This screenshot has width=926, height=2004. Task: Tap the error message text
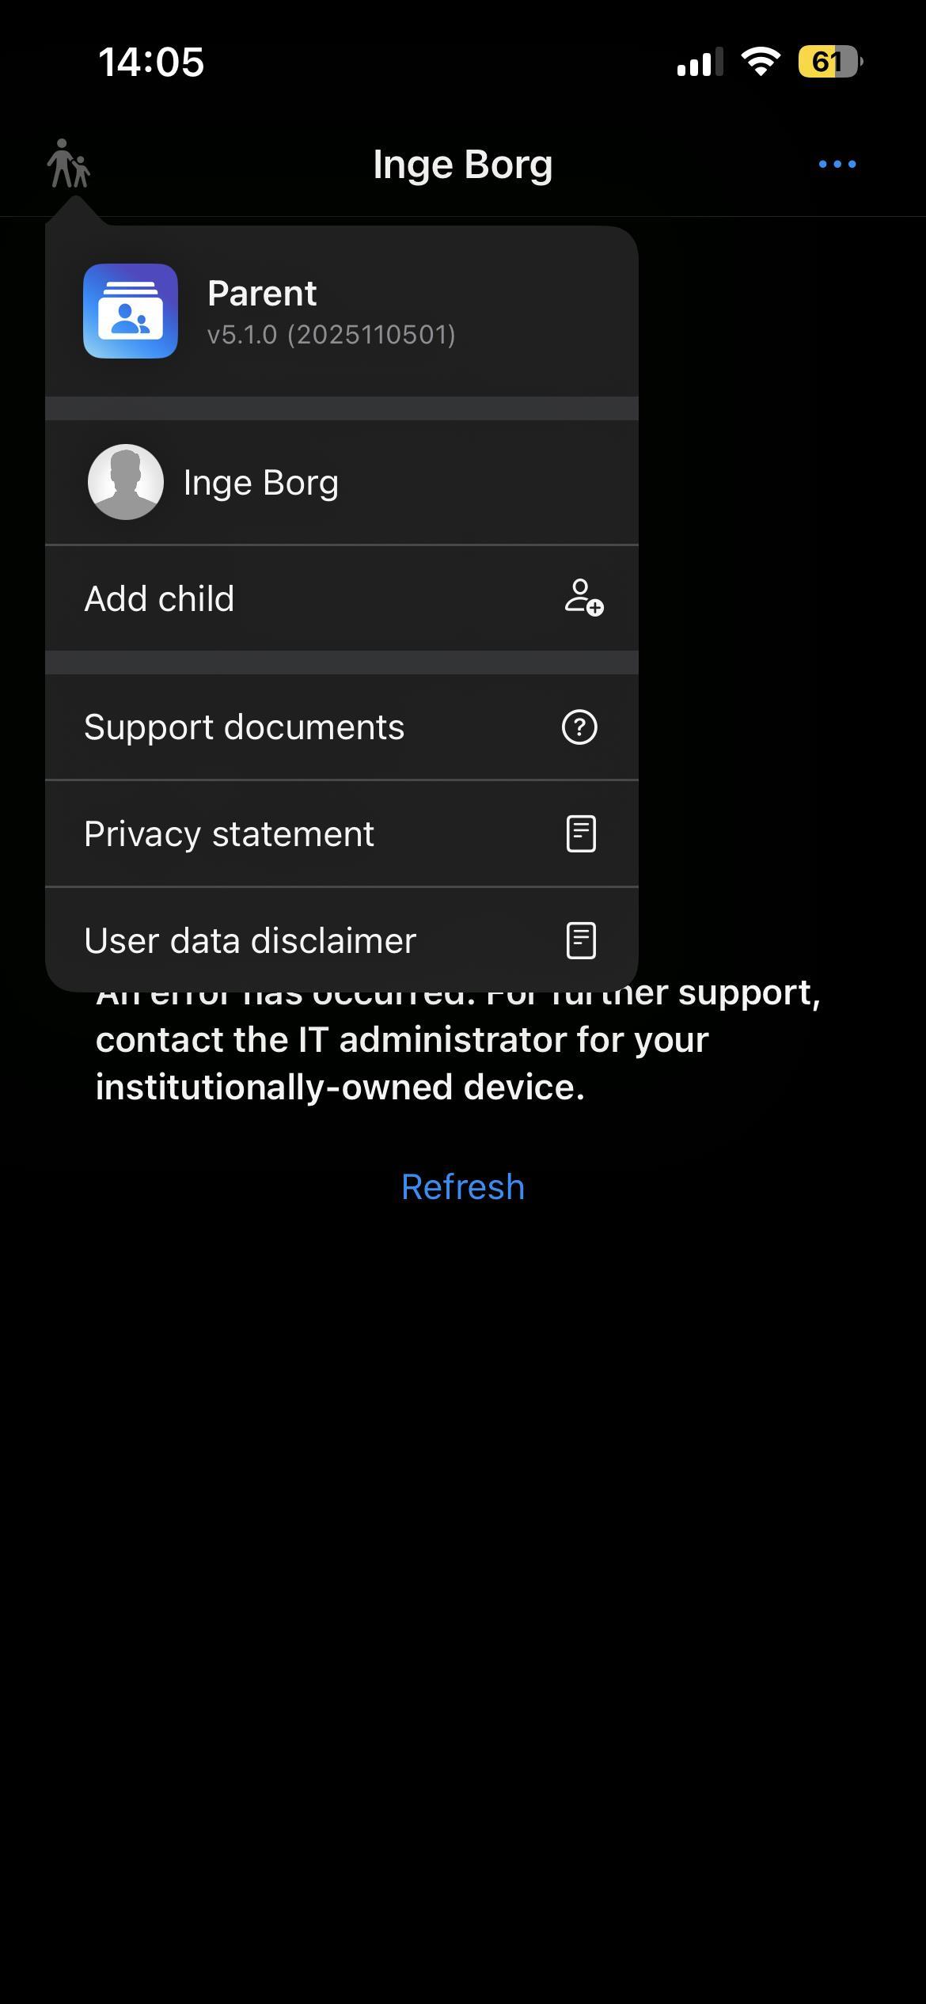point(458,1039)
